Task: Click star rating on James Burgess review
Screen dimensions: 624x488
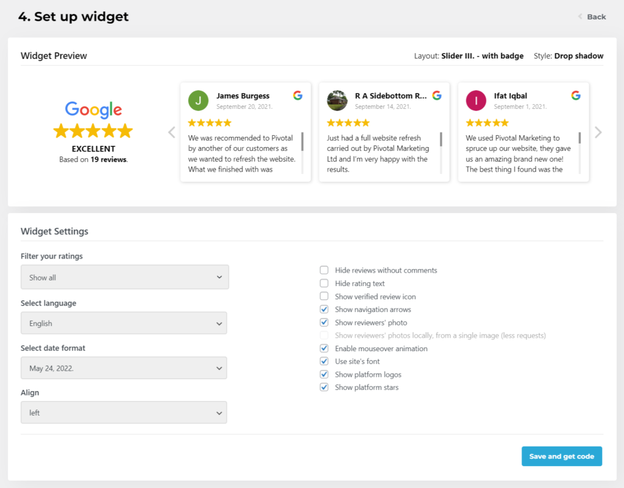Action: (210, 123)
